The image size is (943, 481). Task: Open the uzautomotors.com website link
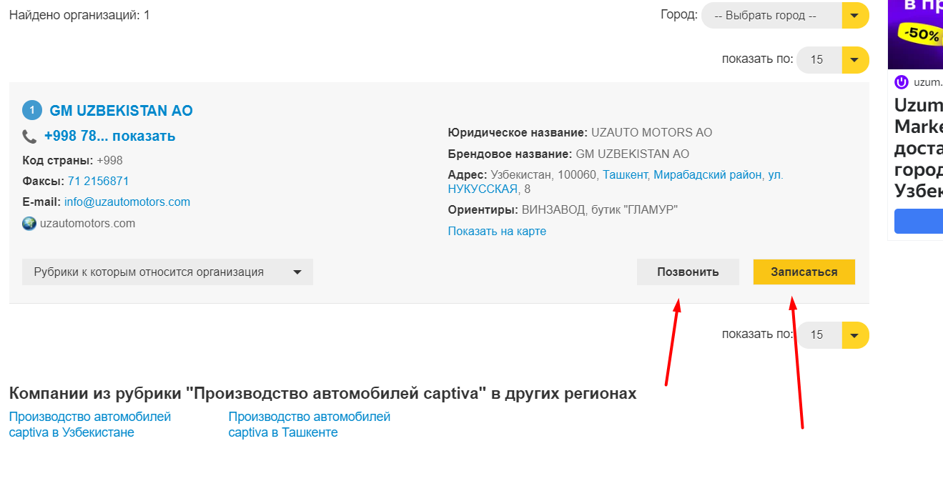87,223
